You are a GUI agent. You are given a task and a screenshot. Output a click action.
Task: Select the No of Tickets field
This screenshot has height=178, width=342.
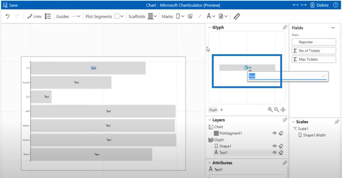pos(314,51)
